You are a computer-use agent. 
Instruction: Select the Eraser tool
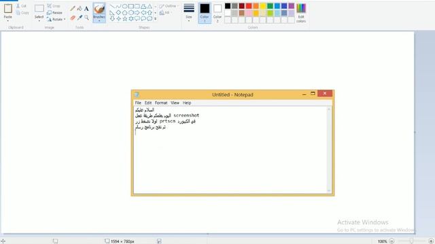[73, 18]
